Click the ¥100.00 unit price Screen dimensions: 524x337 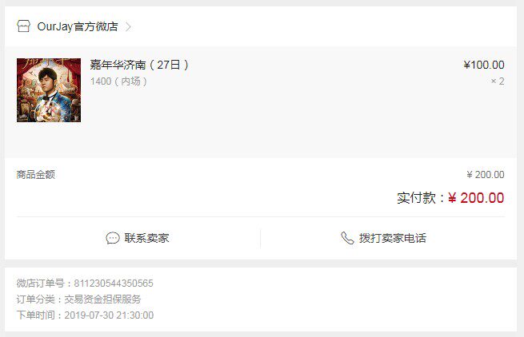coord(484,65)
